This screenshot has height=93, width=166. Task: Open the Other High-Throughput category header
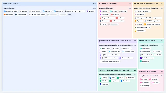click(x=148, y=4)
